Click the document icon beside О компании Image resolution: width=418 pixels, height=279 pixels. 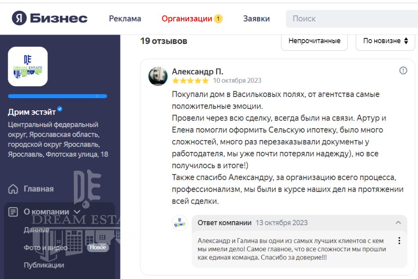tap(13, 212)
